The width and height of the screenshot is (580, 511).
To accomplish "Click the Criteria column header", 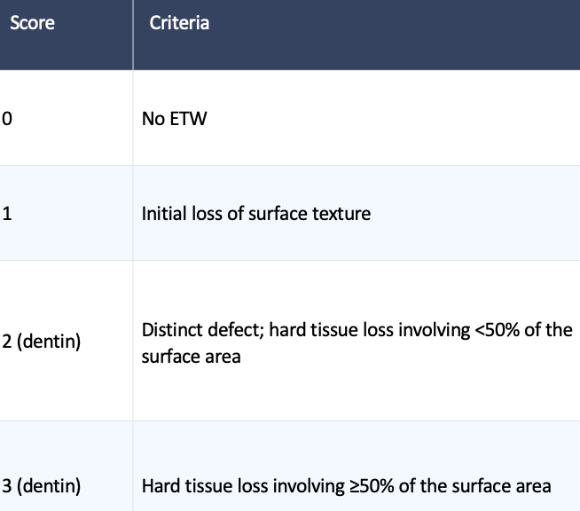I will pyautogui.click(x=179, y=24).
